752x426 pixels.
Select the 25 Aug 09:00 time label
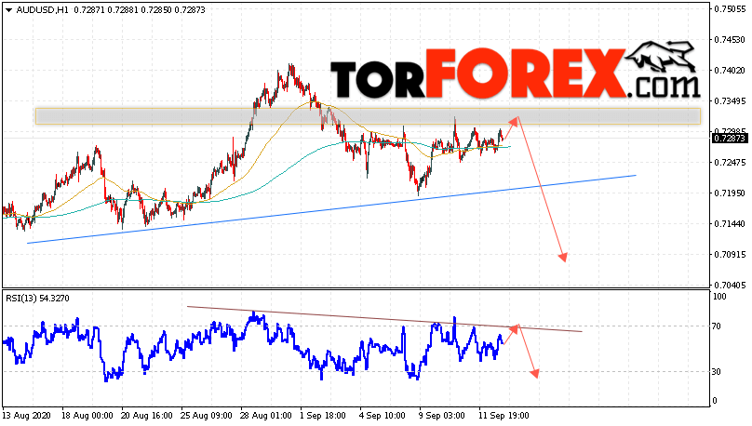[207, 416]
